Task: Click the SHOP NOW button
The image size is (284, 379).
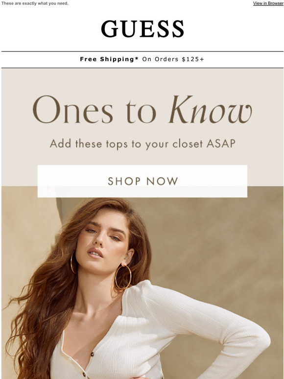Action: pos(142,181)
